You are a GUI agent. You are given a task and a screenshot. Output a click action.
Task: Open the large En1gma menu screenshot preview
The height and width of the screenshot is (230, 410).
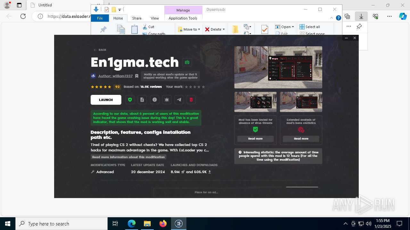click(x=278, y=67)
